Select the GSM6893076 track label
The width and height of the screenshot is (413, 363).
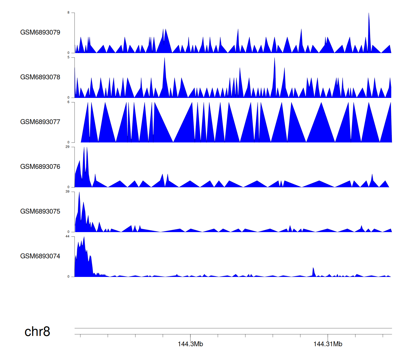[40, 167]
